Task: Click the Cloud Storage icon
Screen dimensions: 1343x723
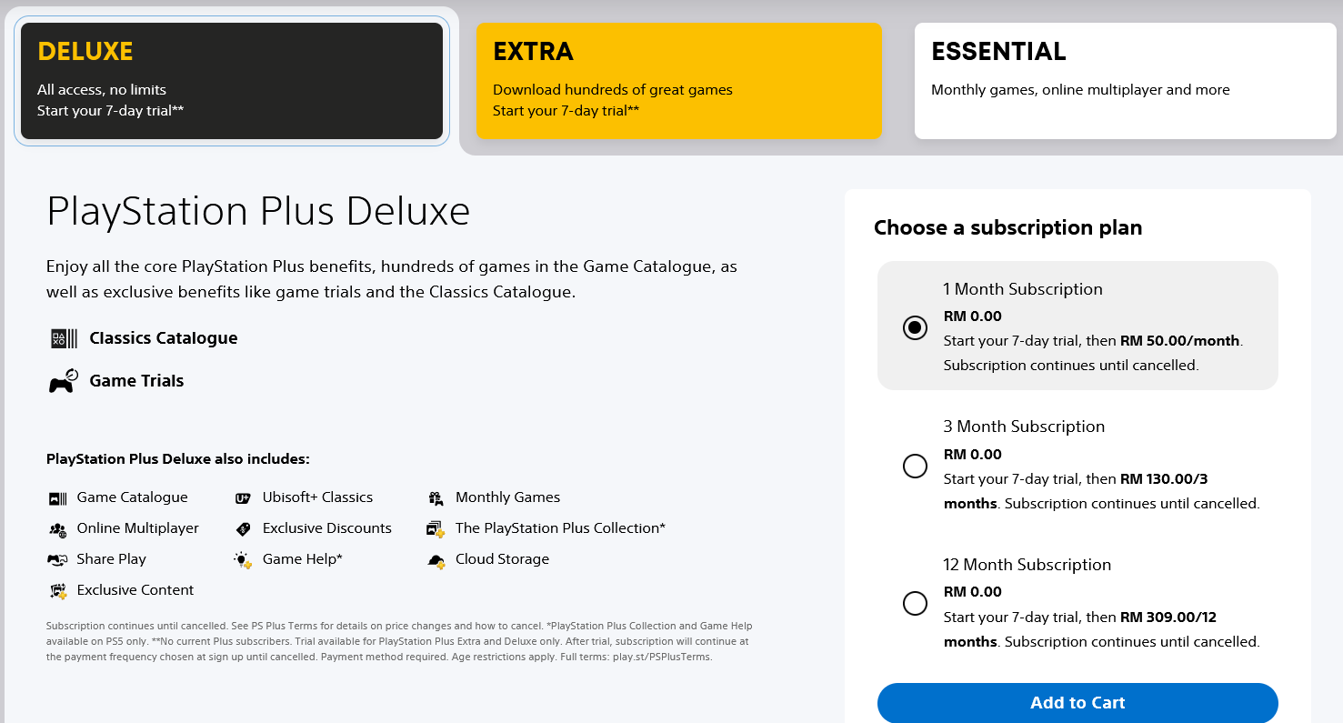Action: [x=435, y=559]
